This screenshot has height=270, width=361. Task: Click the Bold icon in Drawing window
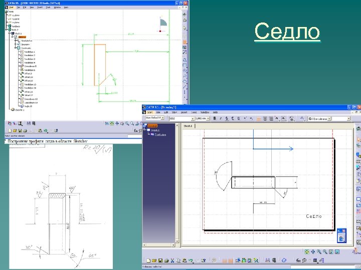click(215, 118)
